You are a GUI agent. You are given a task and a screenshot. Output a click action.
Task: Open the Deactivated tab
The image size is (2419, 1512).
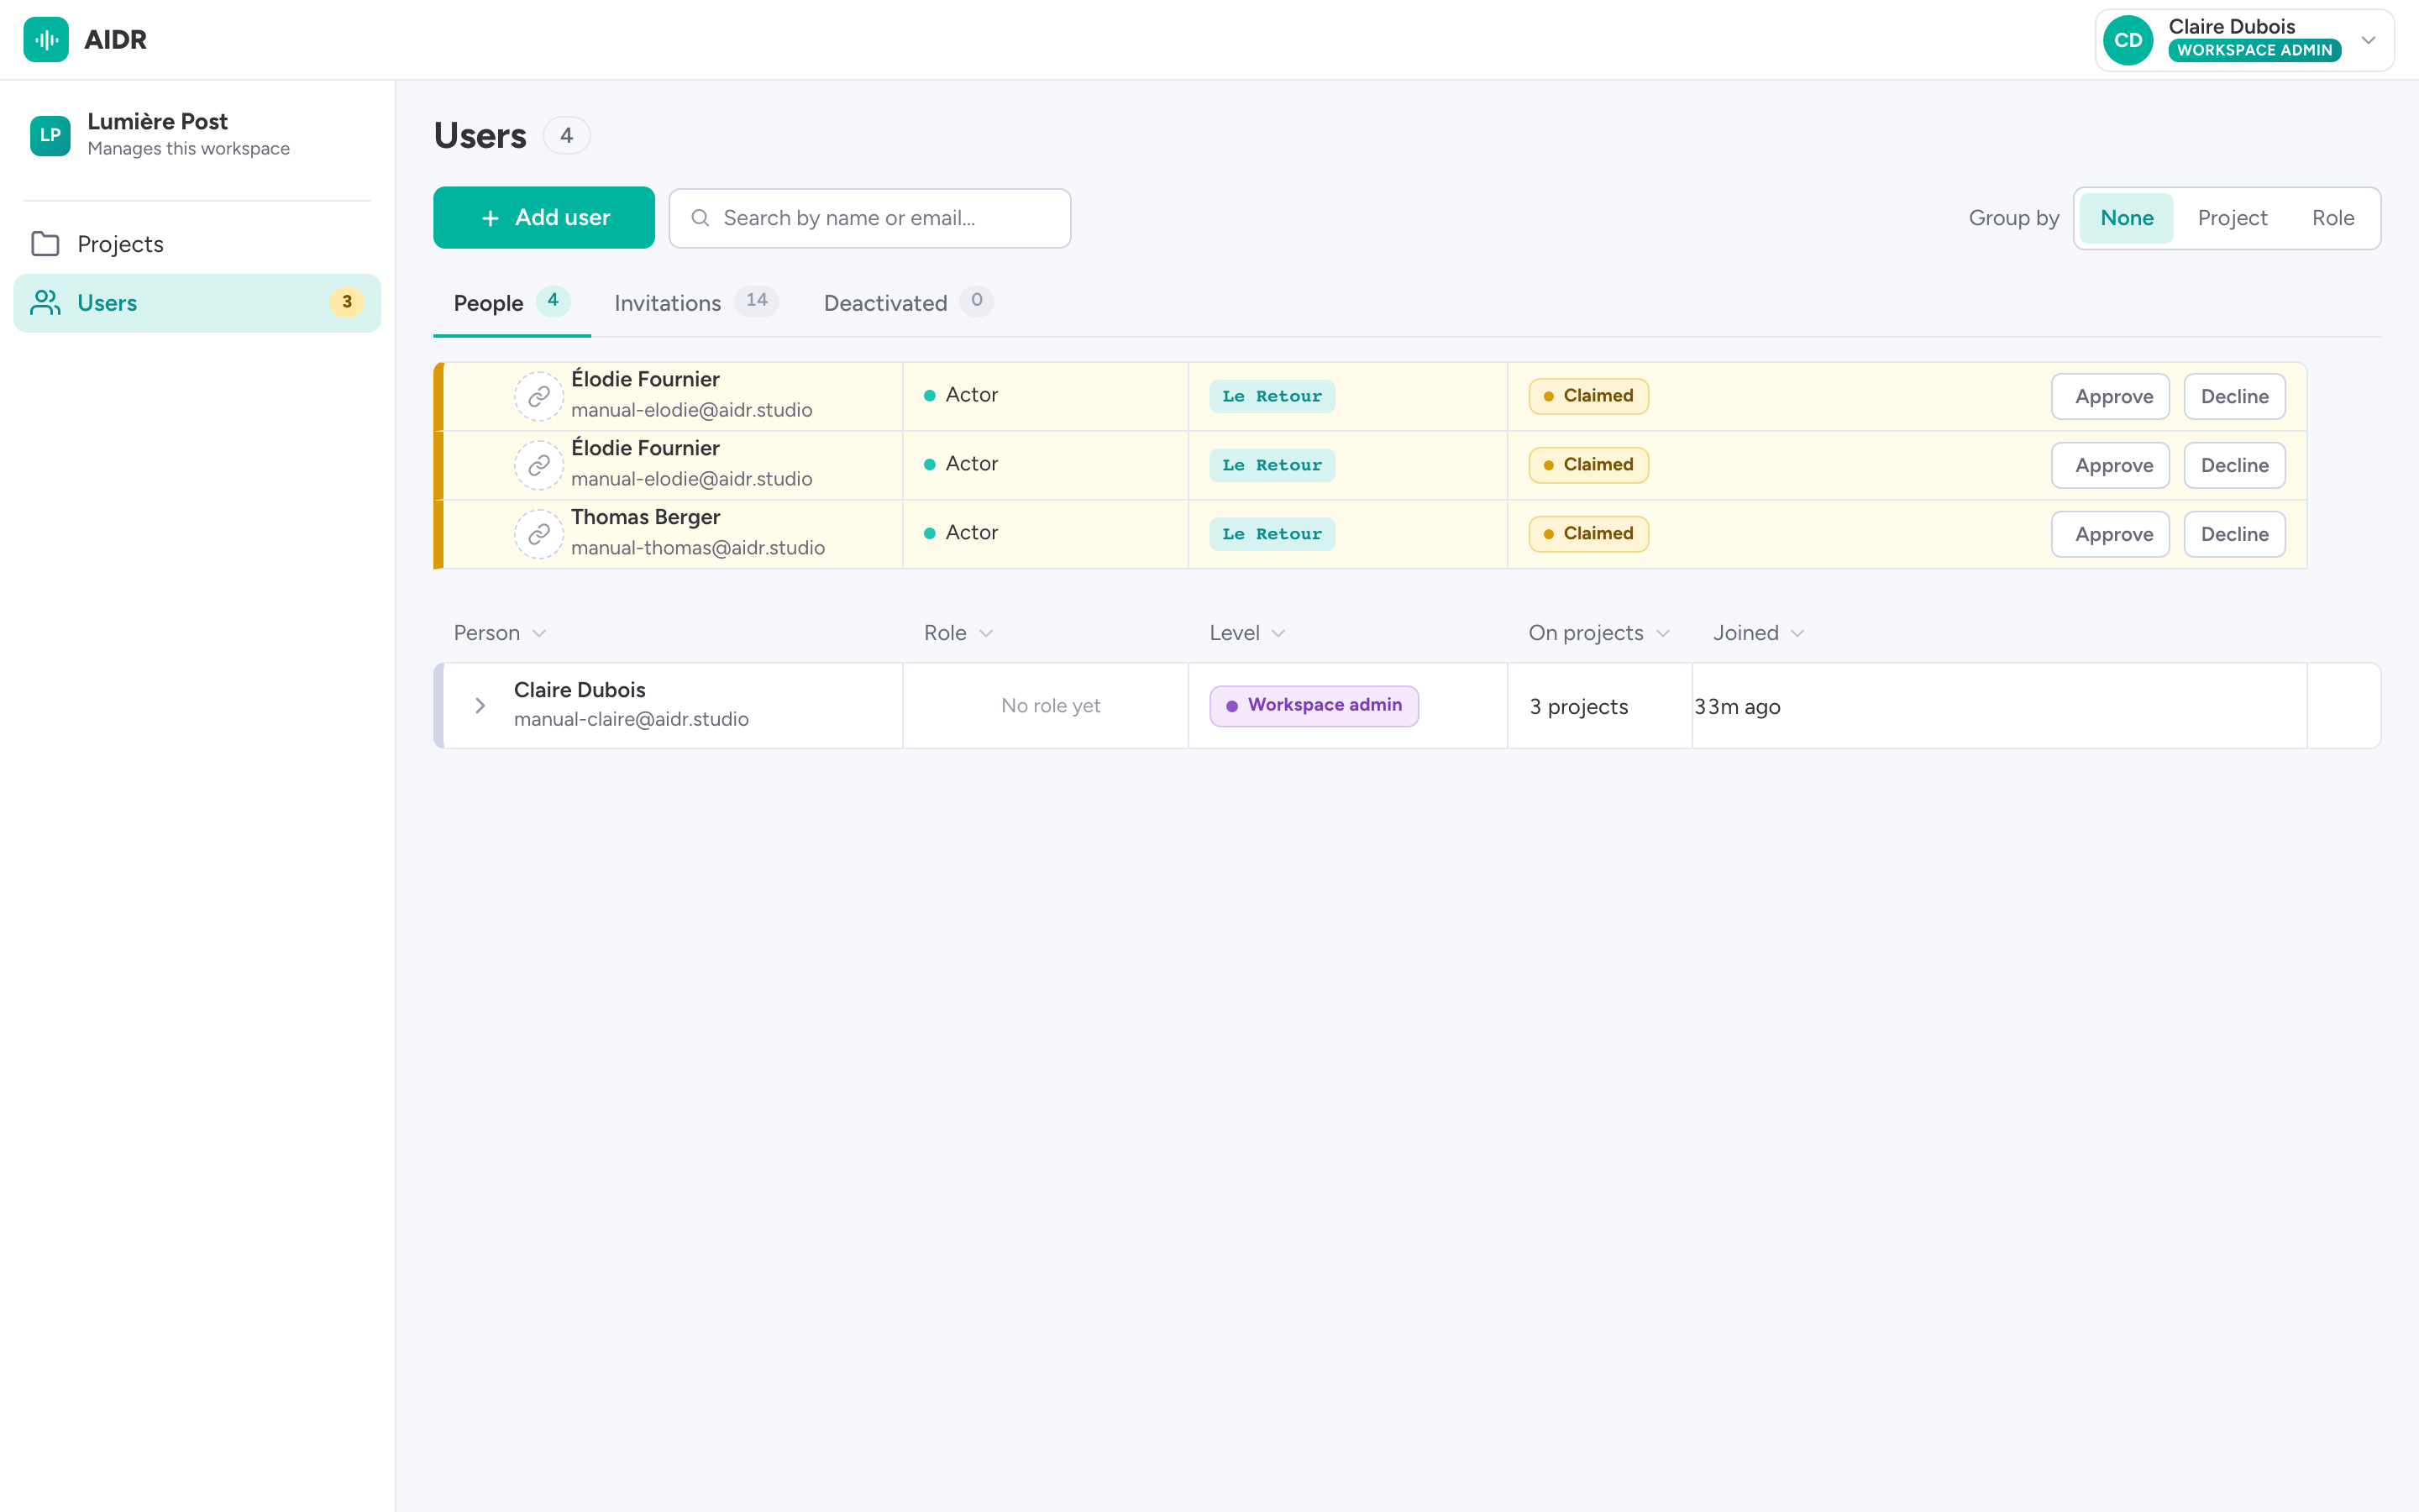908,303
